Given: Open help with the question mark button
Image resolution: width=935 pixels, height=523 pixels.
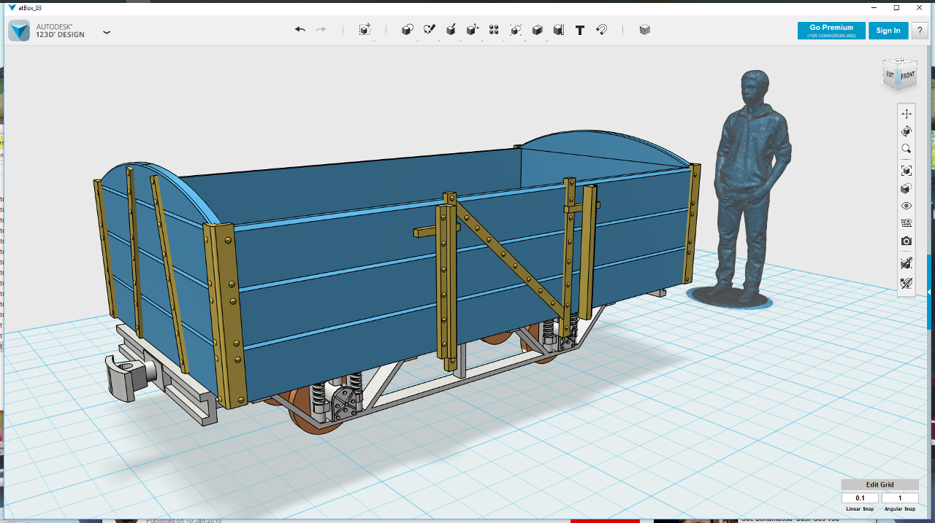Looking at the screenshot, I should pyautogui.click(x=920, y=31).
